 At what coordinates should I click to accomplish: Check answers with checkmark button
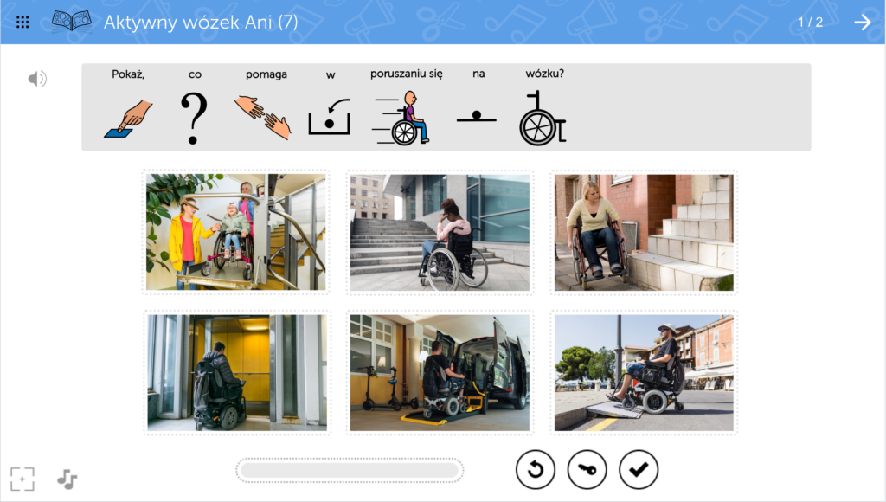pos(639,470)
